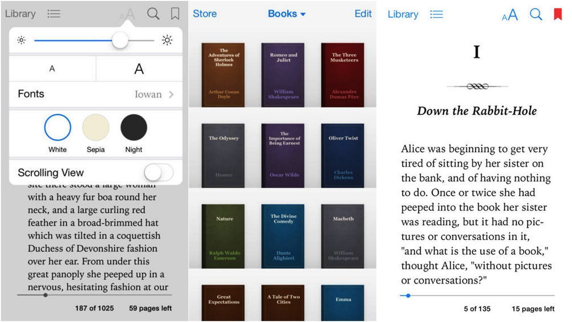
Task: Decrease font size with small A
Action: (x=52, y=69)
